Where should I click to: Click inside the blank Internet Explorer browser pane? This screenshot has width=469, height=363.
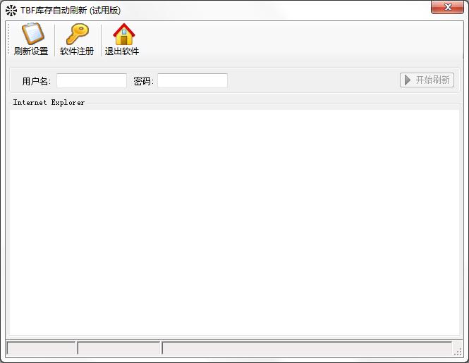(x=234, y=222)
